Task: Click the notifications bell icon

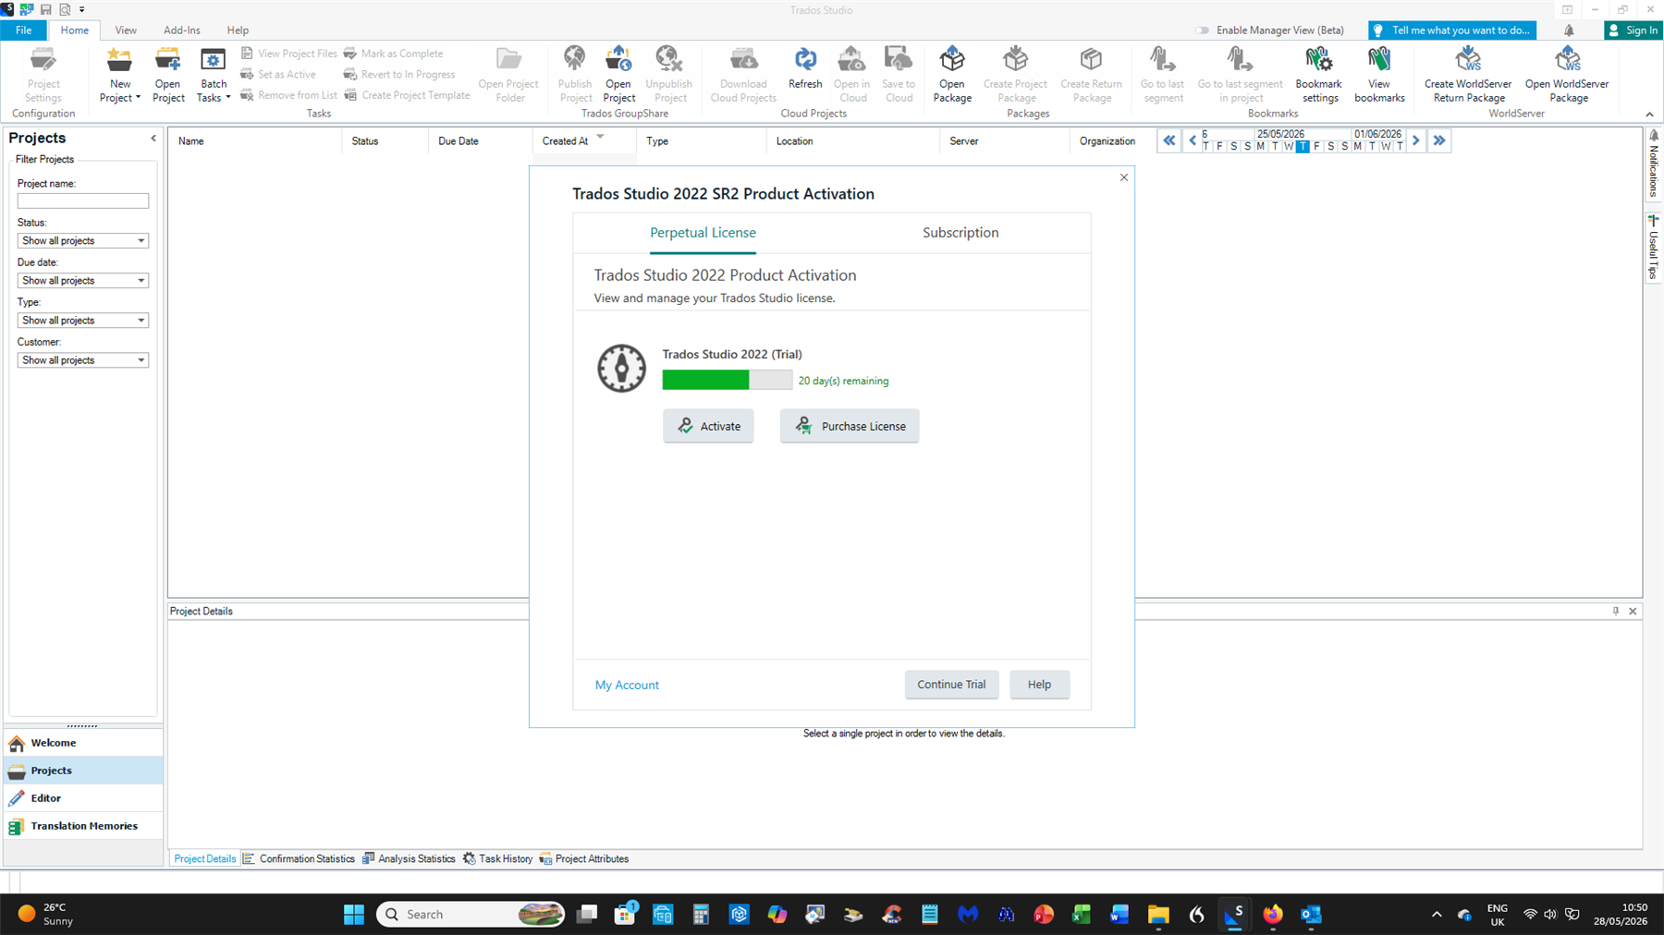Action: [1569, 30]
